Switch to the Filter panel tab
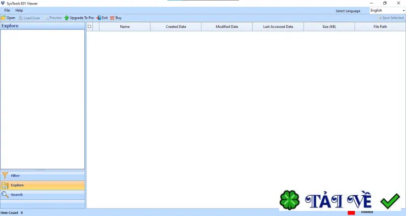Image resolution: width=406 pixels, height=216 pixels. 43,175
